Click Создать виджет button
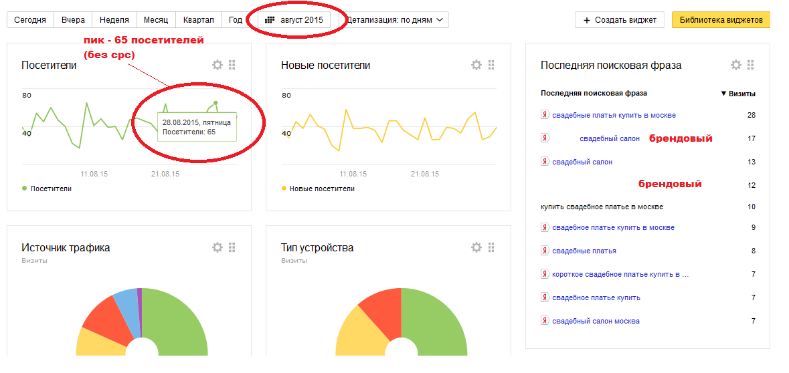Screen dimensions: 789x373 coord(620,20)
